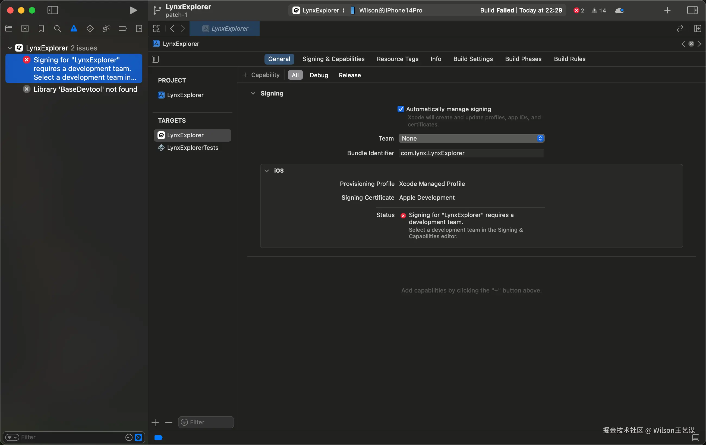This screenshot has width=706, height=445.
Task: Select the Release configuration filter
Action: [350, 75]
